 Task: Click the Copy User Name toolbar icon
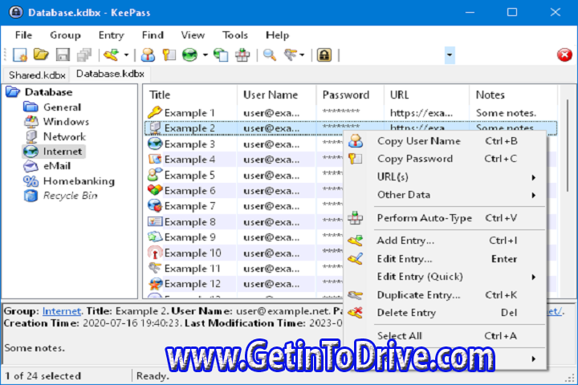tap(148, 55)
